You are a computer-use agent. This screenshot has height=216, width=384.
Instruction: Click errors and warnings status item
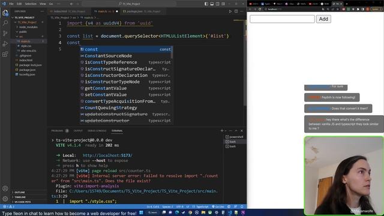coord(8,206)
